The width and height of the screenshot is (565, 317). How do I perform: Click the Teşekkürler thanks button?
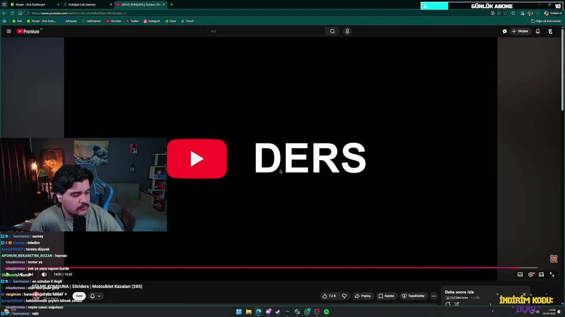[413, 296]
